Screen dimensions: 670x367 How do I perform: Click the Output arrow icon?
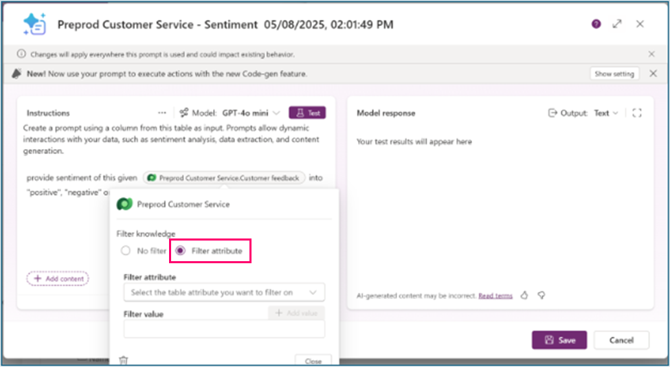552,113
